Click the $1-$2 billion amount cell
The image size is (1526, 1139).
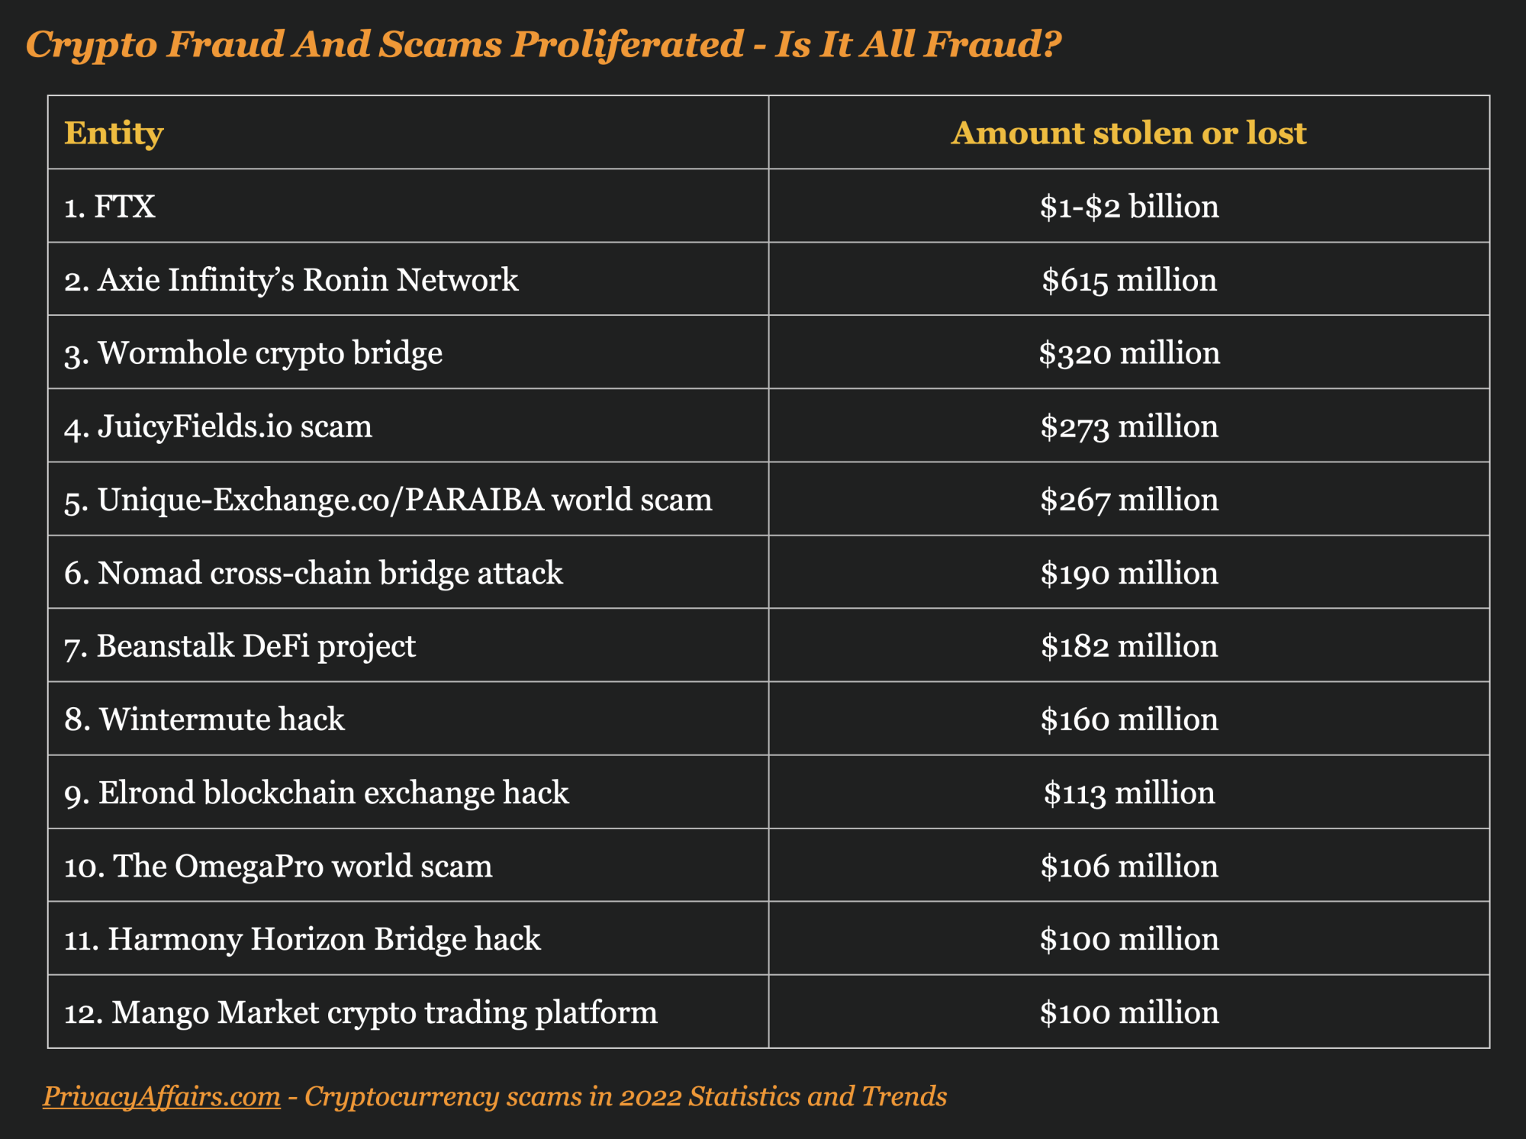point(1129,207)
